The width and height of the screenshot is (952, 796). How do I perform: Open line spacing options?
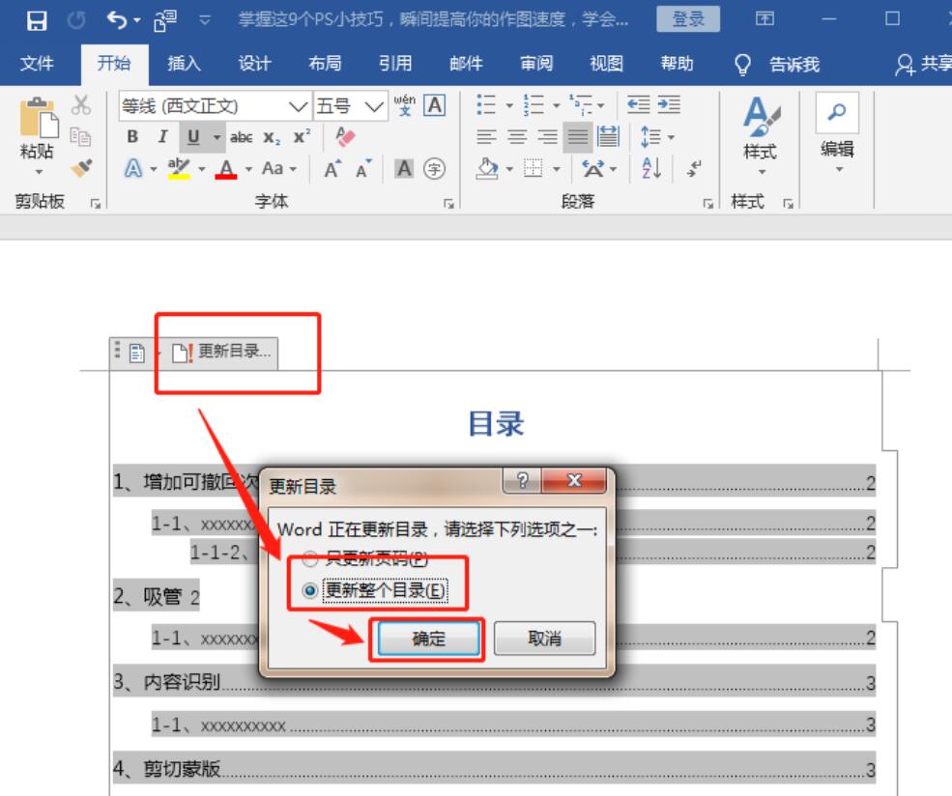(657, 137)
